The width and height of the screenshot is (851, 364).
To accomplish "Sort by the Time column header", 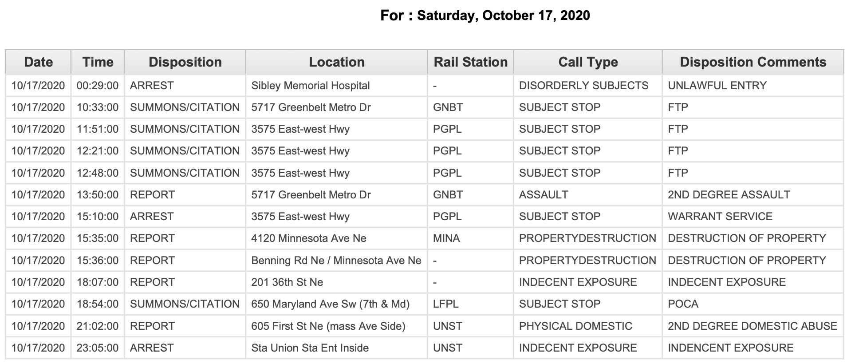I will (x=98, y=62).
